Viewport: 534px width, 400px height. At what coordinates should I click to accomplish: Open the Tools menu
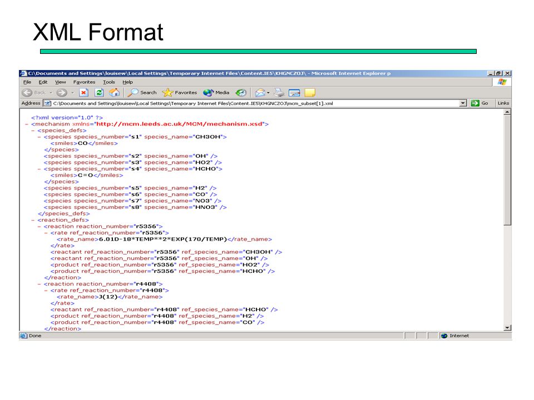click(109, 82)
